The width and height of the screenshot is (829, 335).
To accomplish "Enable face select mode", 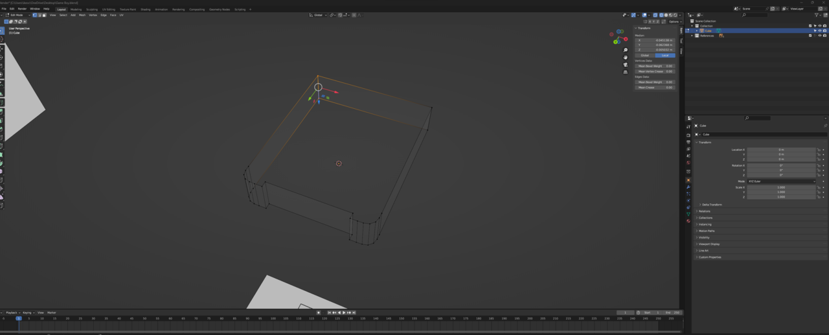I will tap(44, 15).
